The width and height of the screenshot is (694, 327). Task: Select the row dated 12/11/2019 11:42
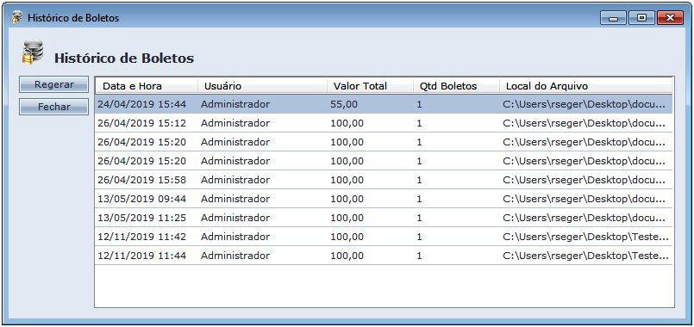[x=384, y=237]
